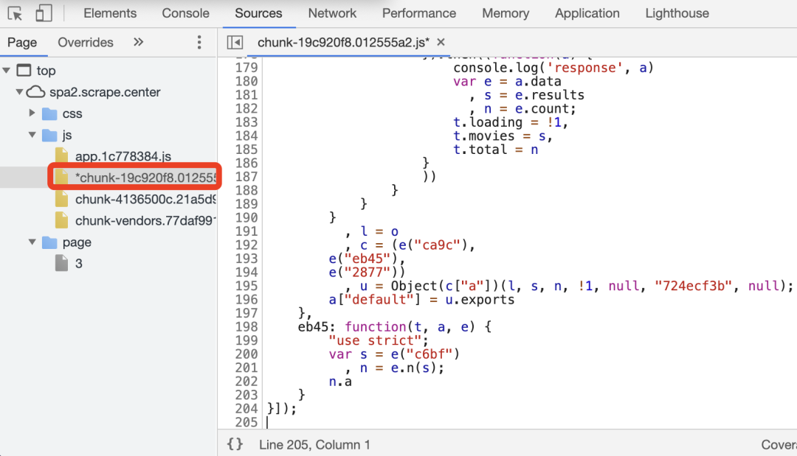
Task: Set breakpoint at line number 183
Action: coord(246,122)
